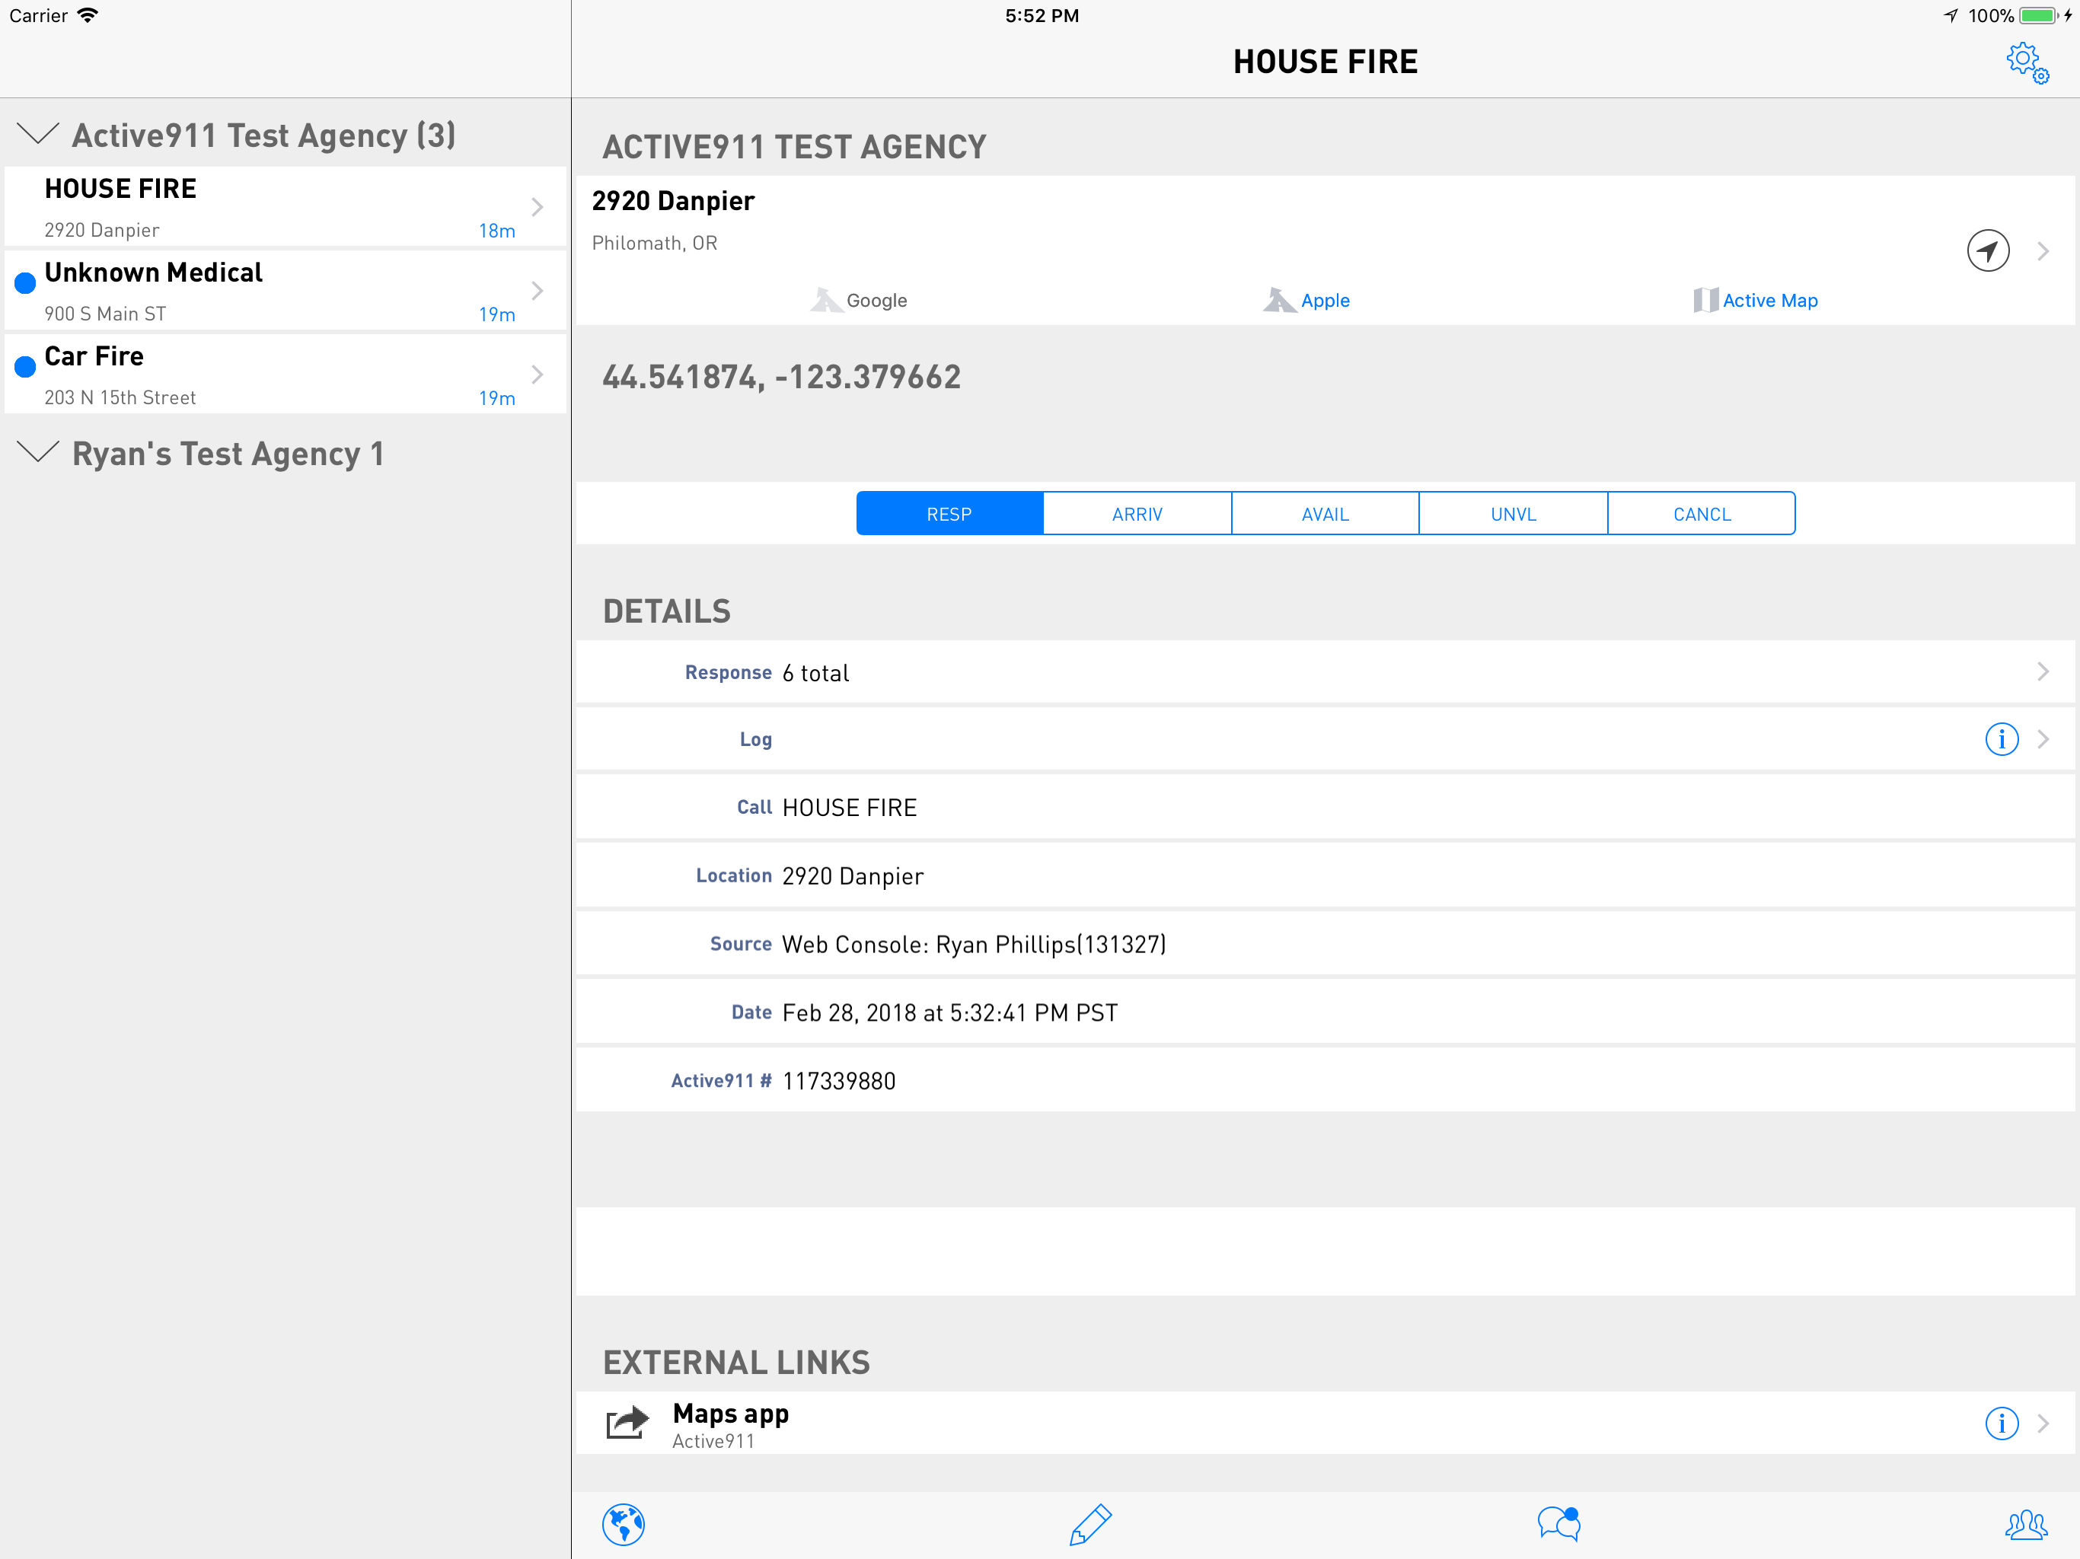The width and height of the screenshot is (2080, 1559).
Task: Open the Maps app row chevron
Action: (2043, 1424)
